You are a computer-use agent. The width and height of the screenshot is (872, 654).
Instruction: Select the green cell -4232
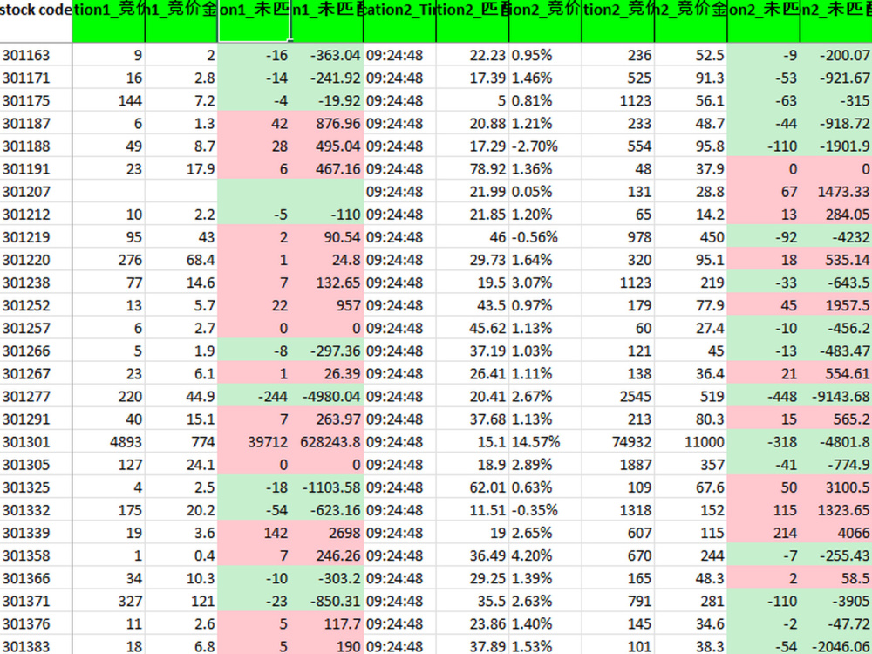tap(836, 237)
